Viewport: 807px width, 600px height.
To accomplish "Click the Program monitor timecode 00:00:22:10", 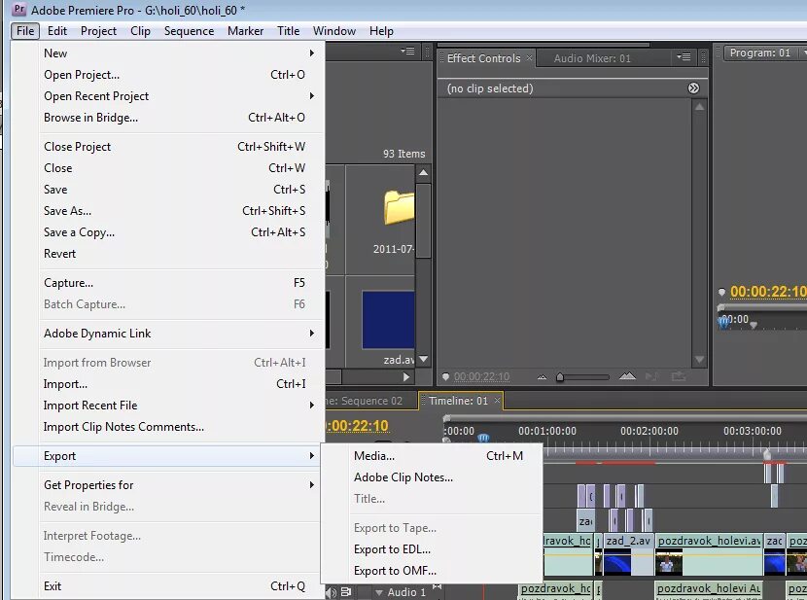I will (x=768, y=292).
